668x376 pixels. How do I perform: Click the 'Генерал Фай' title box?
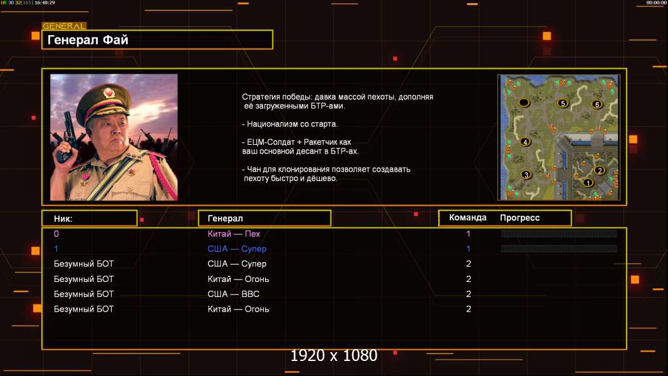pyautogui.click(x=157, y=39)
